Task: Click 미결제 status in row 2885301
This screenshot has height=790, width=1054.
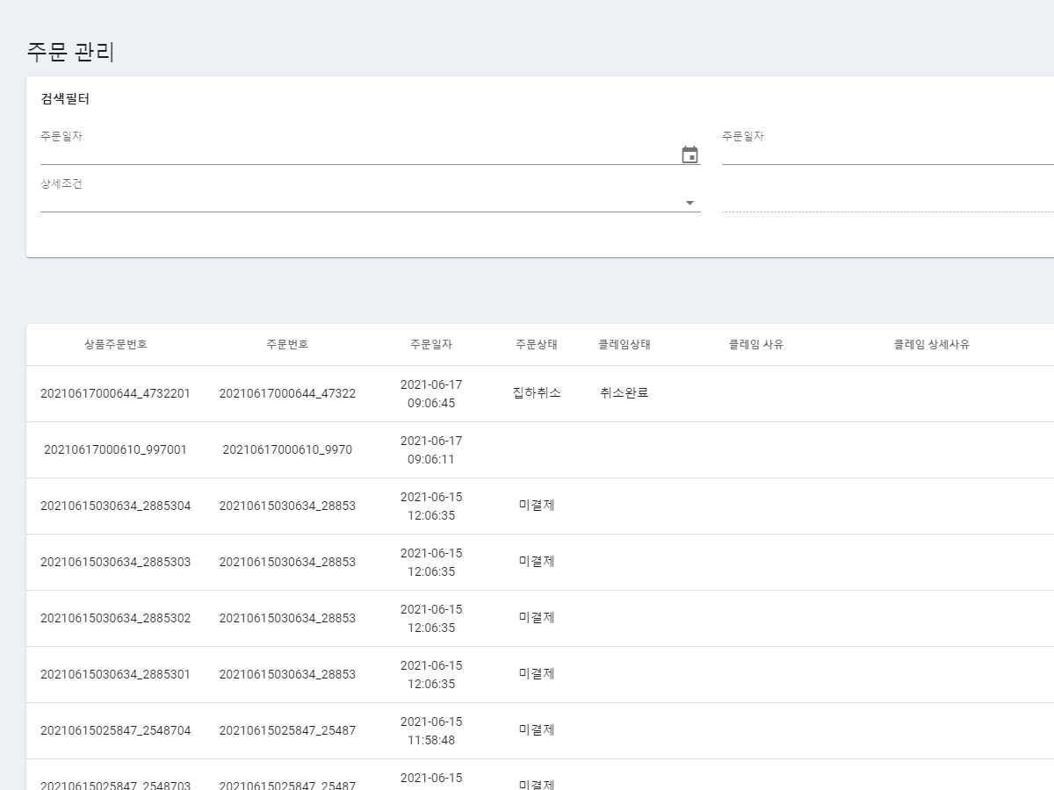Action: click(537, 674)
